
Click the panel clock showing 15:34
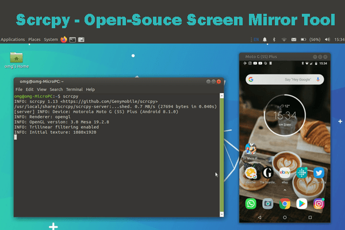coord(339,40)
